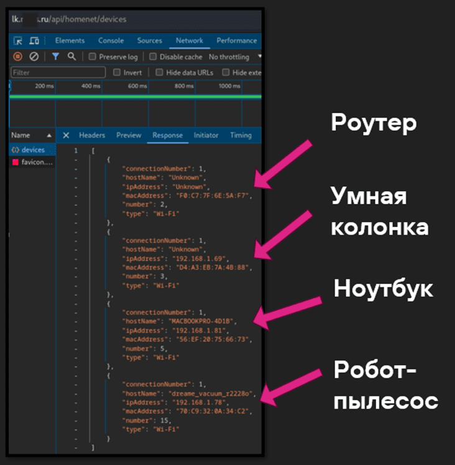The image size is (455, 465).
Task: Open network search with magnifier icon
Action: [x=71, y=57]
